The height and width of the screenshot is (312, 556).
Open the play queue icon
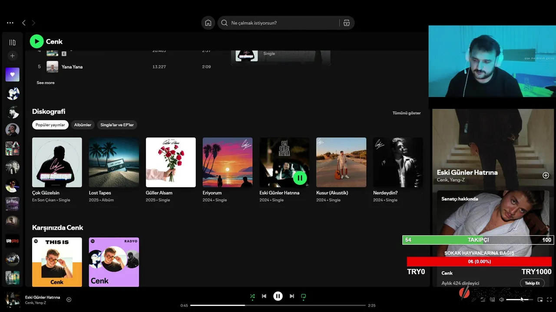click(x=483, y=299)
